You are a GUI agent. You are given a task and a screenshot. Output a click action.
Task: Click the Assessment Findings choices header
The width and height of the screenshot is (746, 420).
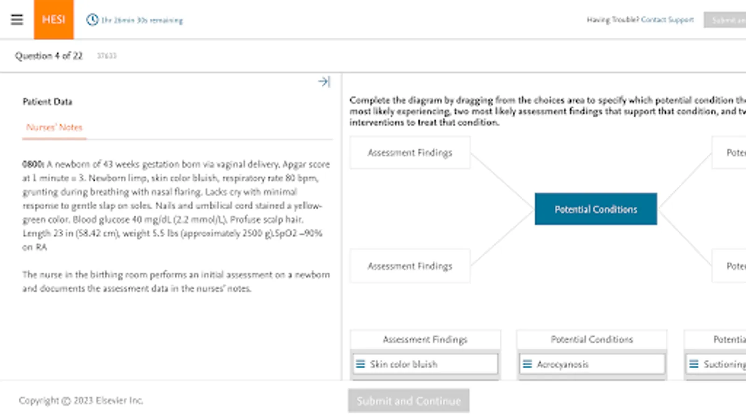[425, 340]
